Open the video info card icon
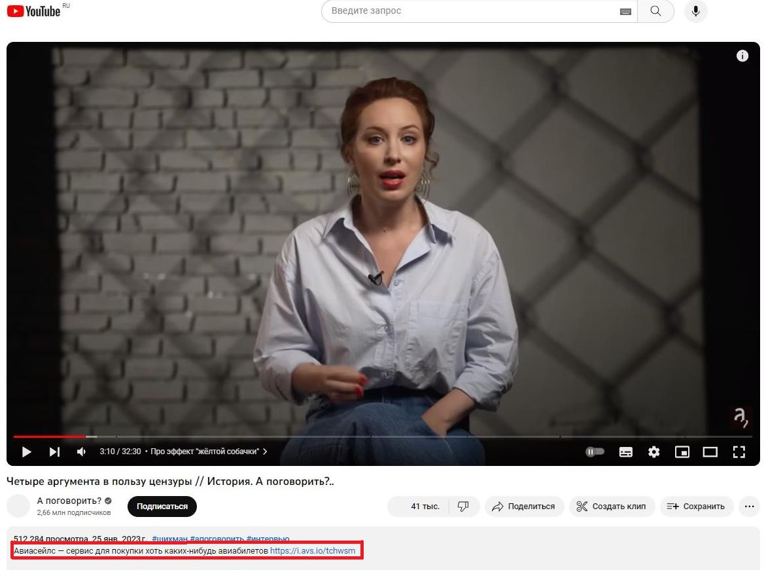 pyautogui.click(x=742, y=56)
